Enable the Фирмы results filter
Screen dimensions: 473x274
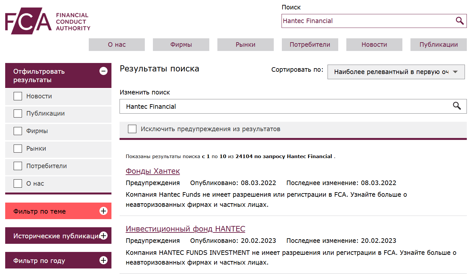point(17,131)
